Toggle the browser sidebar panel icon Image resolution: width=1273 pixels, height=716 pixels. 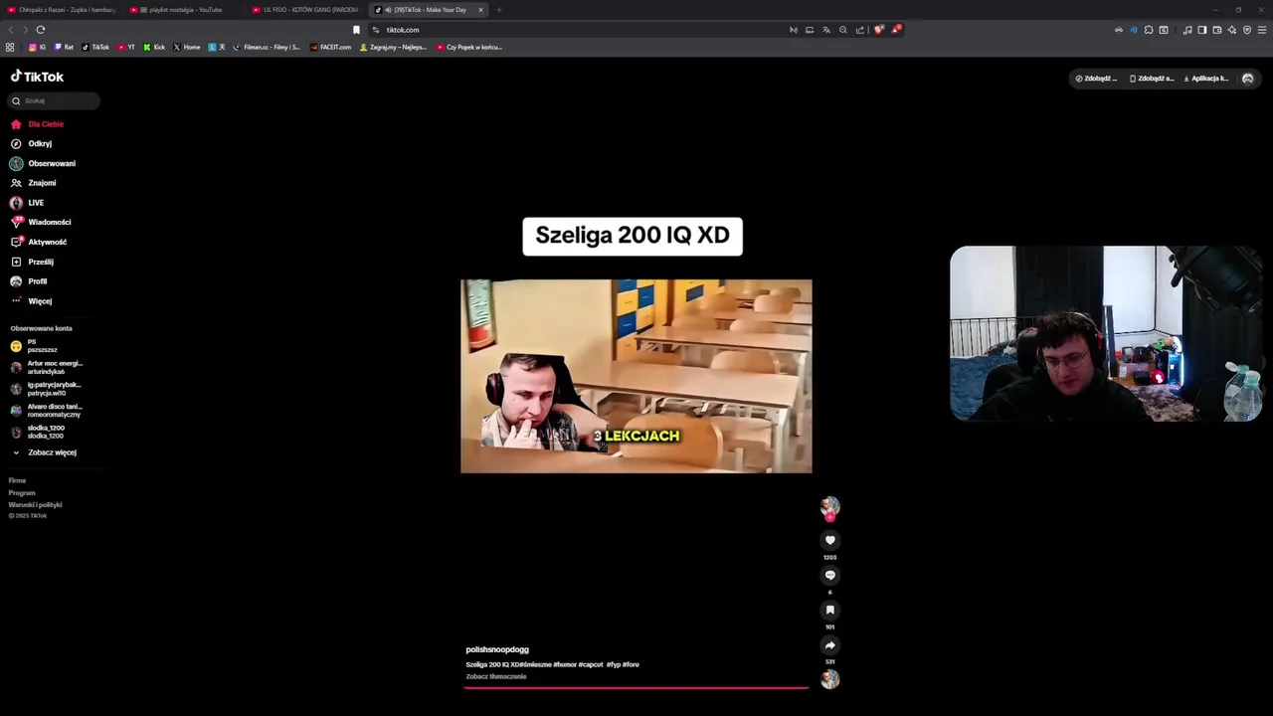pyautogui.click(x=1201, y=30)
